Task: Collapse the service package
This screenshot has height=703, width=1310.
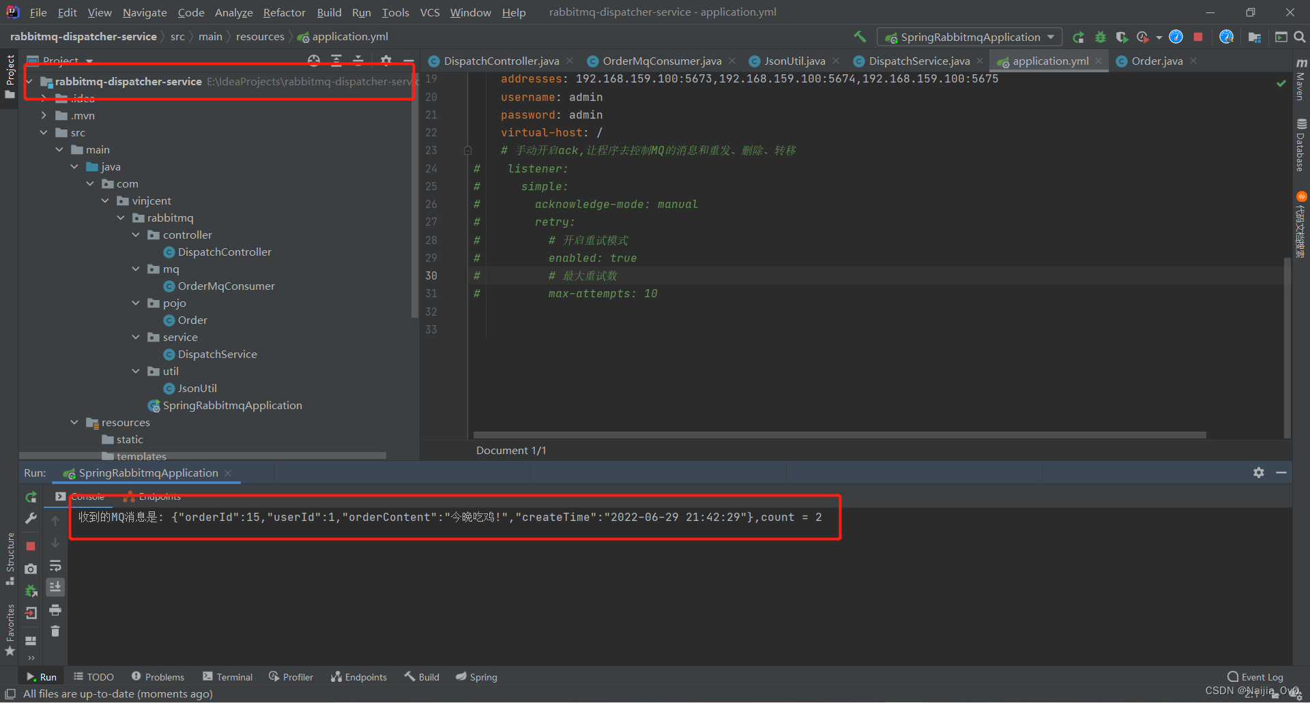Action: (x=136, y=337)
